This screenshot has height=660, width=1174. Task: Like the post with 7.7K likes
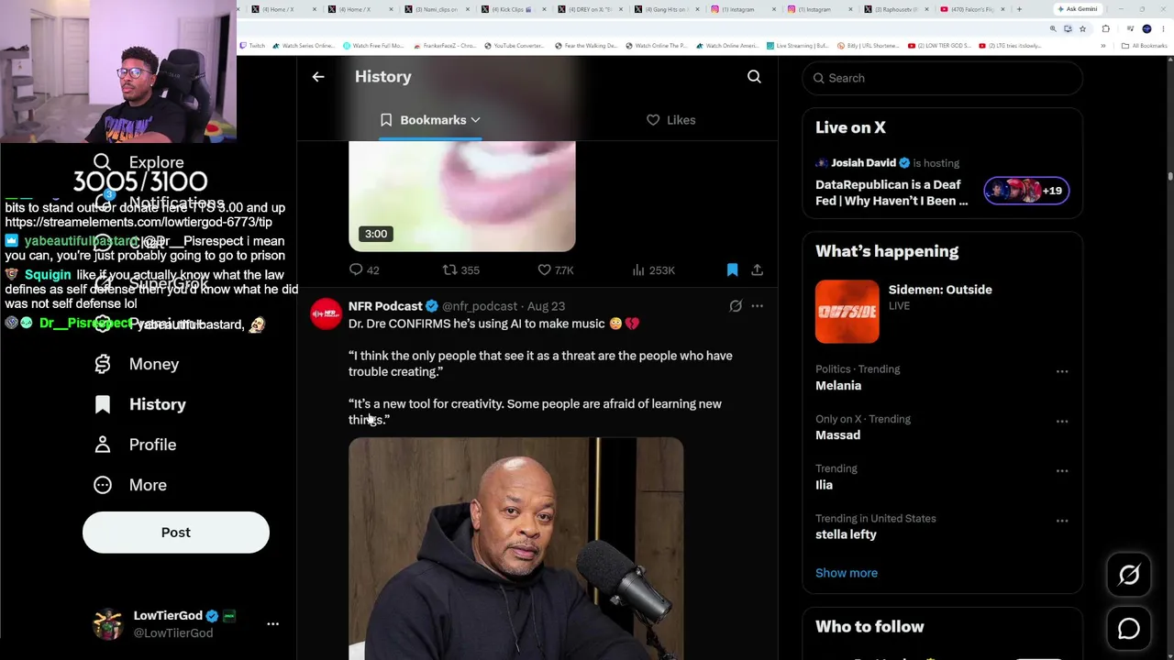[x=555, y=269]
